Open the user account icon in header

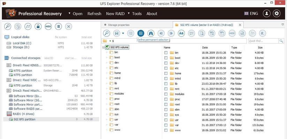pos(267,14)
